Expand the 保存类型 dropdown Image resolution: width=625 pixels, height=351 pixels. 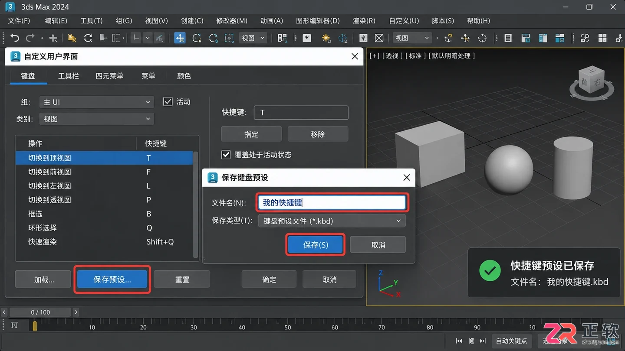(x=332, y=221)
